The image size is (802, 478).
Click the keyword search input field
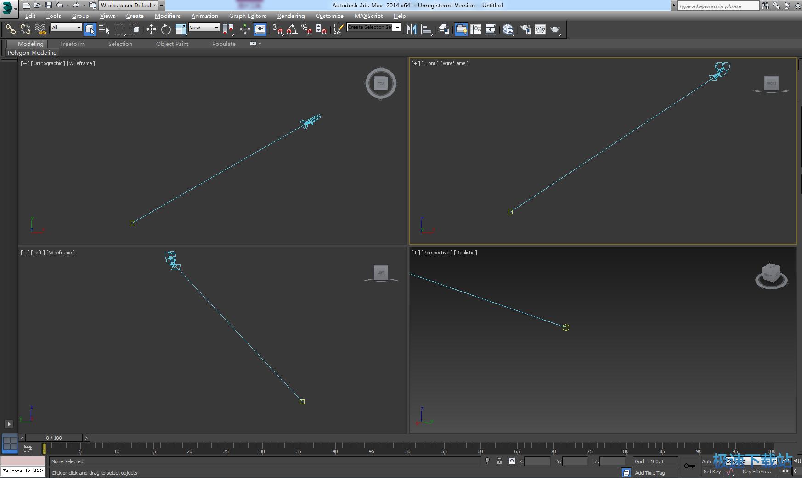coord(717,6)
